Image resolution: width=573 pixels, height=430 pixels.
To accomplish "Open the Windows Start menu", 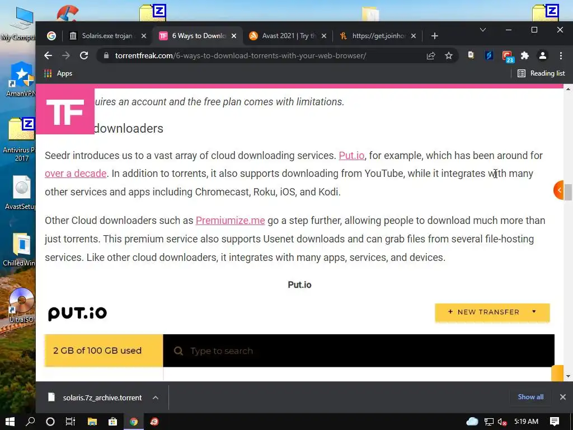I will pos(10,422).
